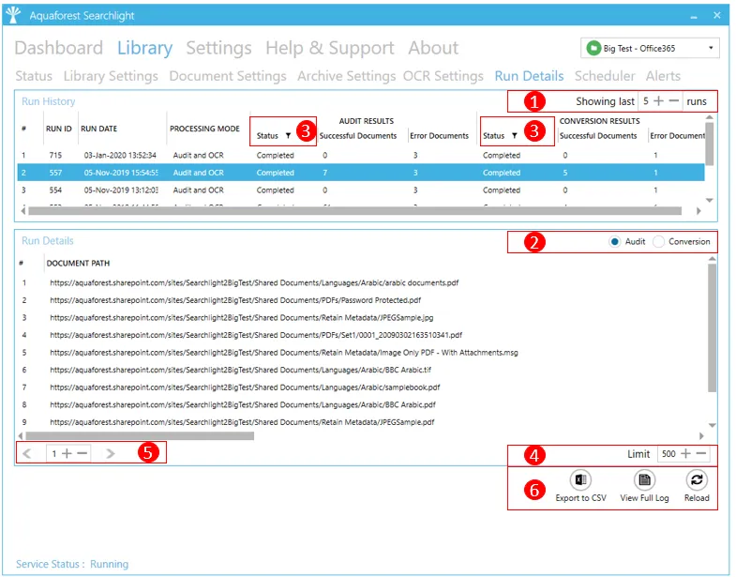Decrease the Limit value with minus
Image resolution: width=736 pixels, height=577 pixels.
point(701,454)
